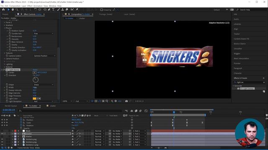Toggle visibility of Snickers-1.png layer
Image resolution: width=268 pixels, height=150 pixels.
click(2, 145)
